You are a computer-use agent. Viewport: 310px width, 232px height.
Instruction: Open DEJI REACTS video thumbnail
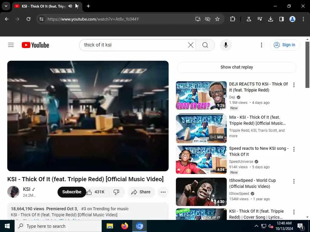pos(201,95)
